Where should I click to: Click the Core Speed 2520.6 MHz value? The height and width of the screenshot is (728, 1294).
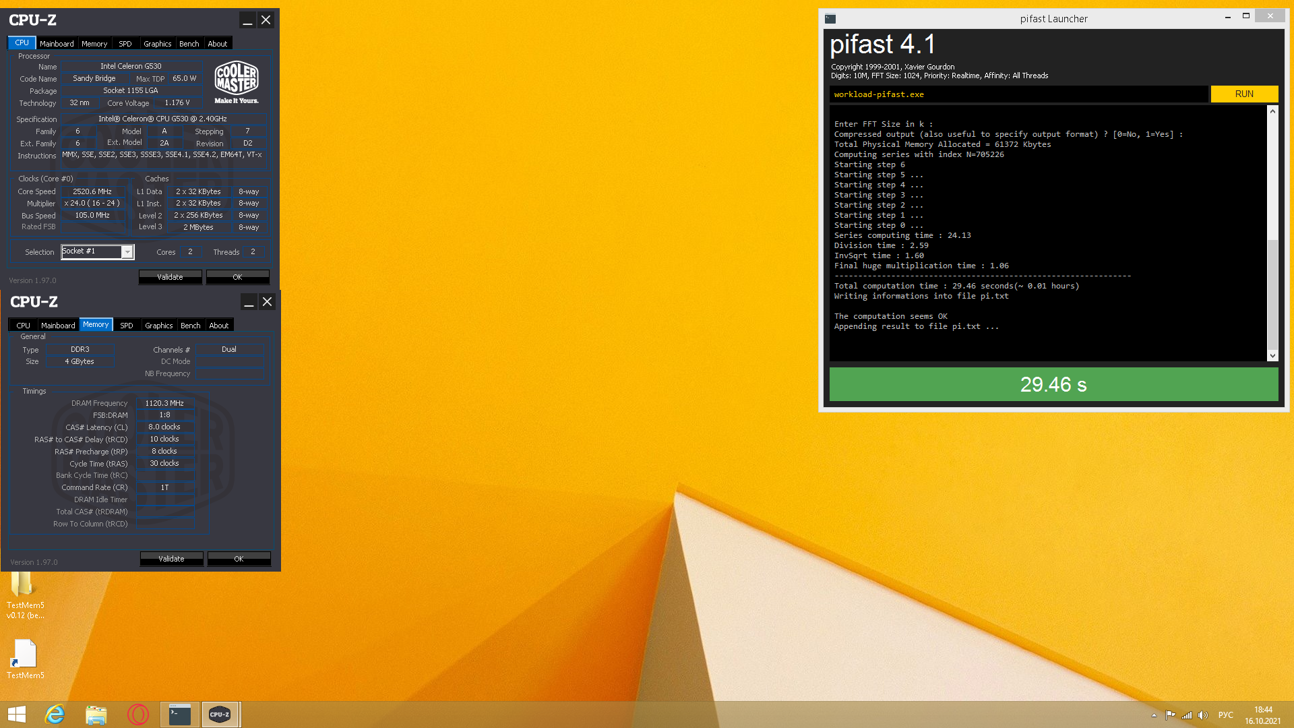pos(93,191)
